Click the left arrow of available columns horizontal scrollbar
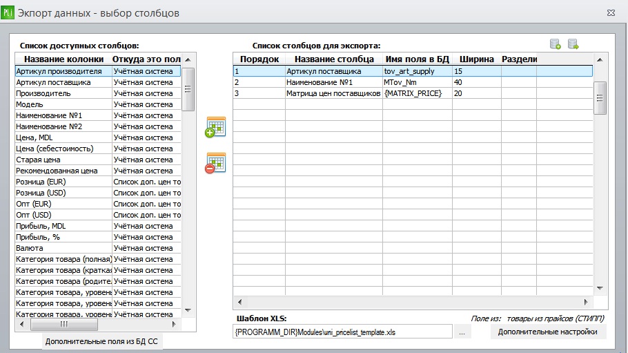This screenshot has height=353, width=628. click(21, 324)
